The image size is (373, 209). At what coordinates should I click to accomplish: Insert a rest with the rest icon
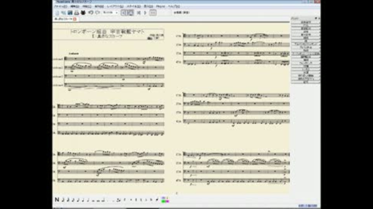(x=124, y=200)
